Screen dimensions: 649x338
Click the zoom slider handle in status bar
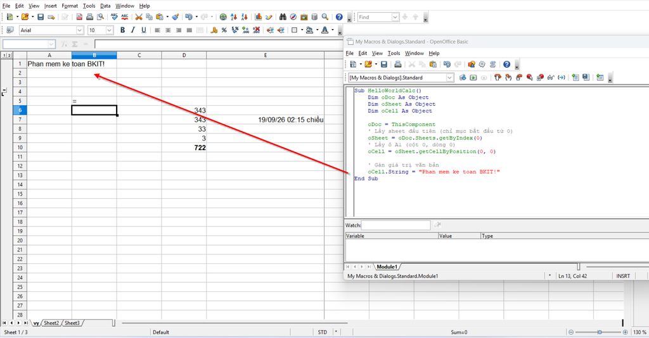(x=600, y=332)
